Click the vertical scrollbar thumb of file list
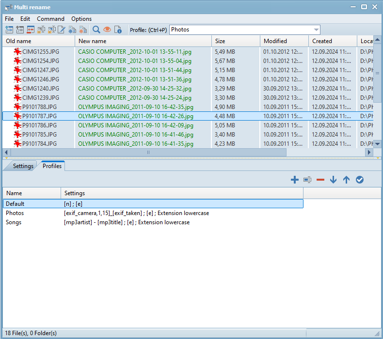This screenshot has height=339, width=383. 377,73
